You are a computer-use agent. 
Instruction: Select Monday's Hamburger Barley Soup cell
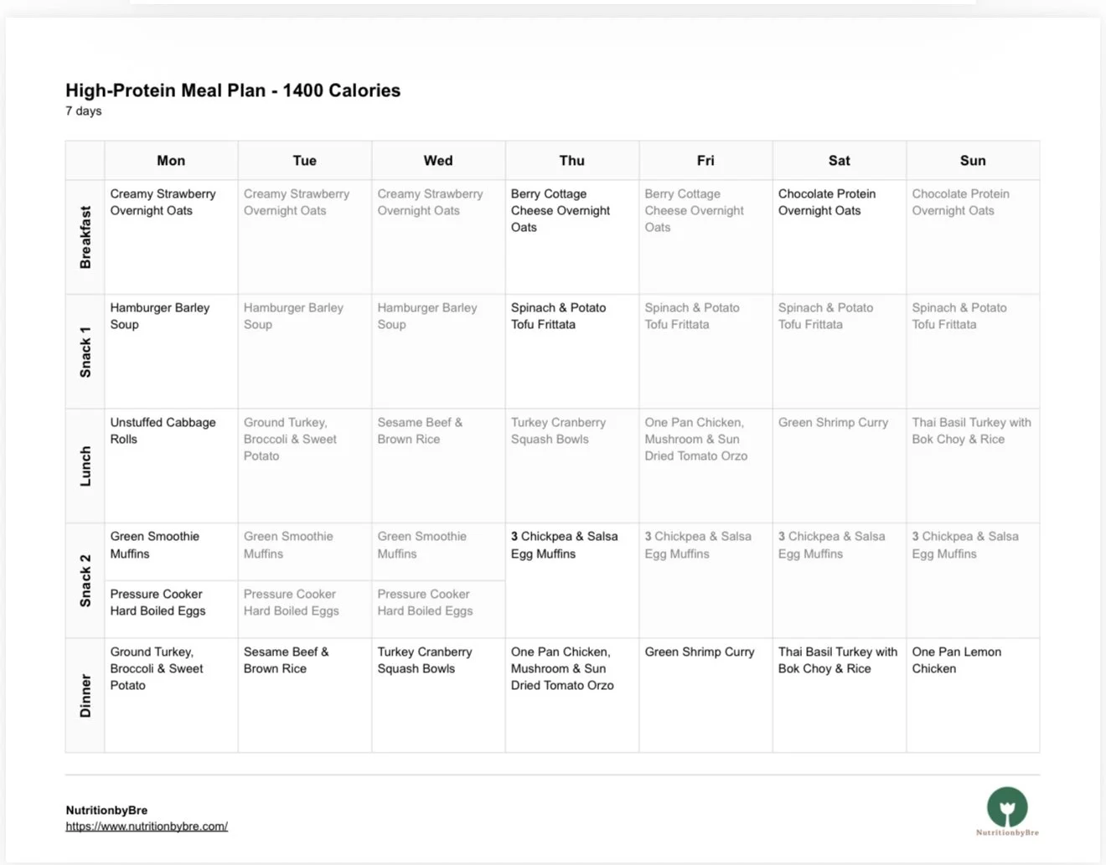click(x=160, y=316)
